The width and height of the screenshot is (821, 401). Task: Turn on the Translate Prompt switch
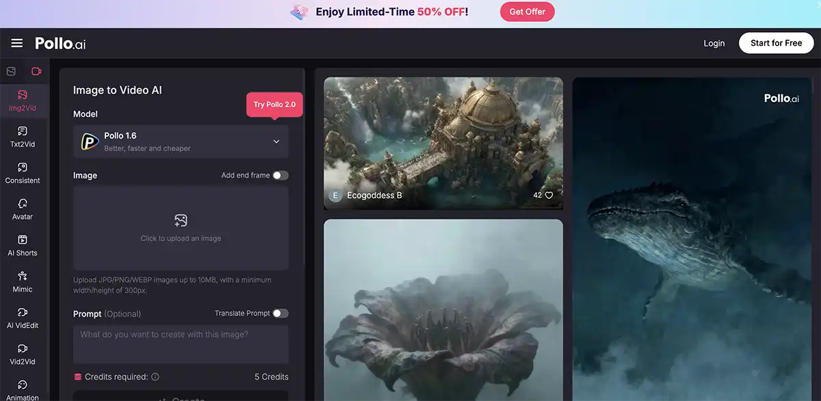coord(281,314)
